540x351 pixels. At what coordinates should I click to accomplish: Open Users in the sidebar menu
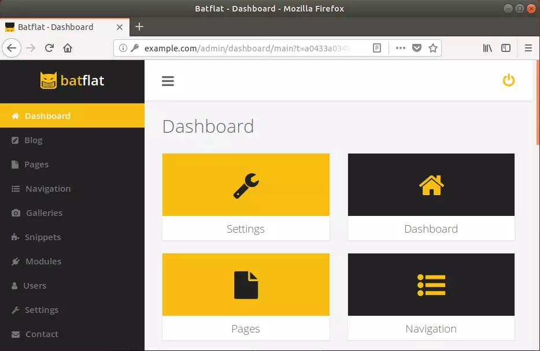(x=72, y=285)
